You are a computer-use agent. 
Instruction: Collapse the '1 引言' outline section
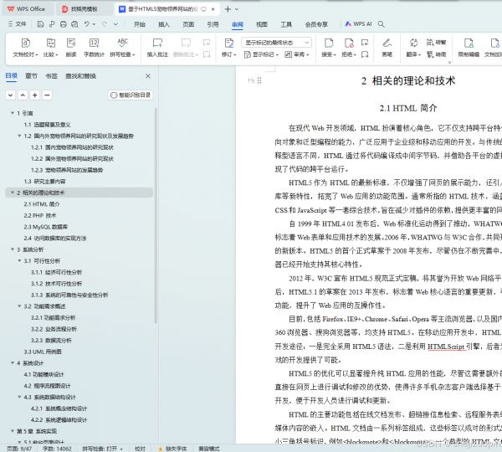point(13,112)
